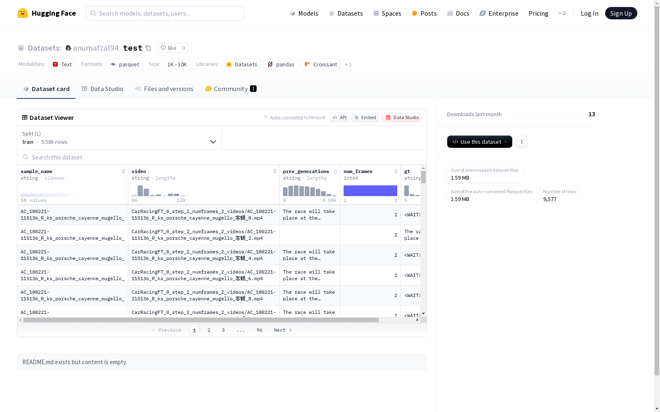Screen dimensions: 660x412
Task: Expand the Split train dropdown
Action: (x=119, y=138)
